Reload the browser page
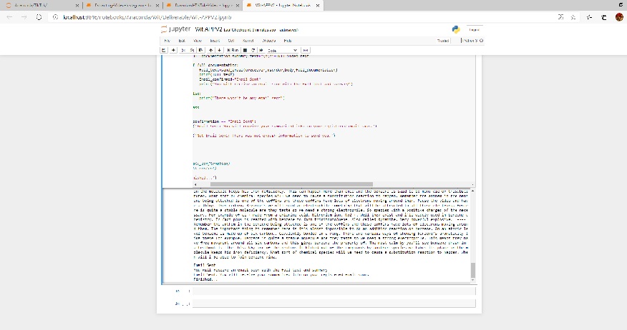Image resolution: width=627 pixels, height=330 pixels. pyautogui.click(x=39, y=17)
